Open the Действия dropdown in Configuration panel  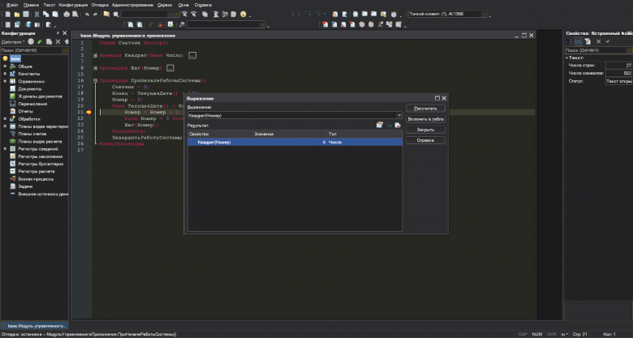tap(13, 42)
